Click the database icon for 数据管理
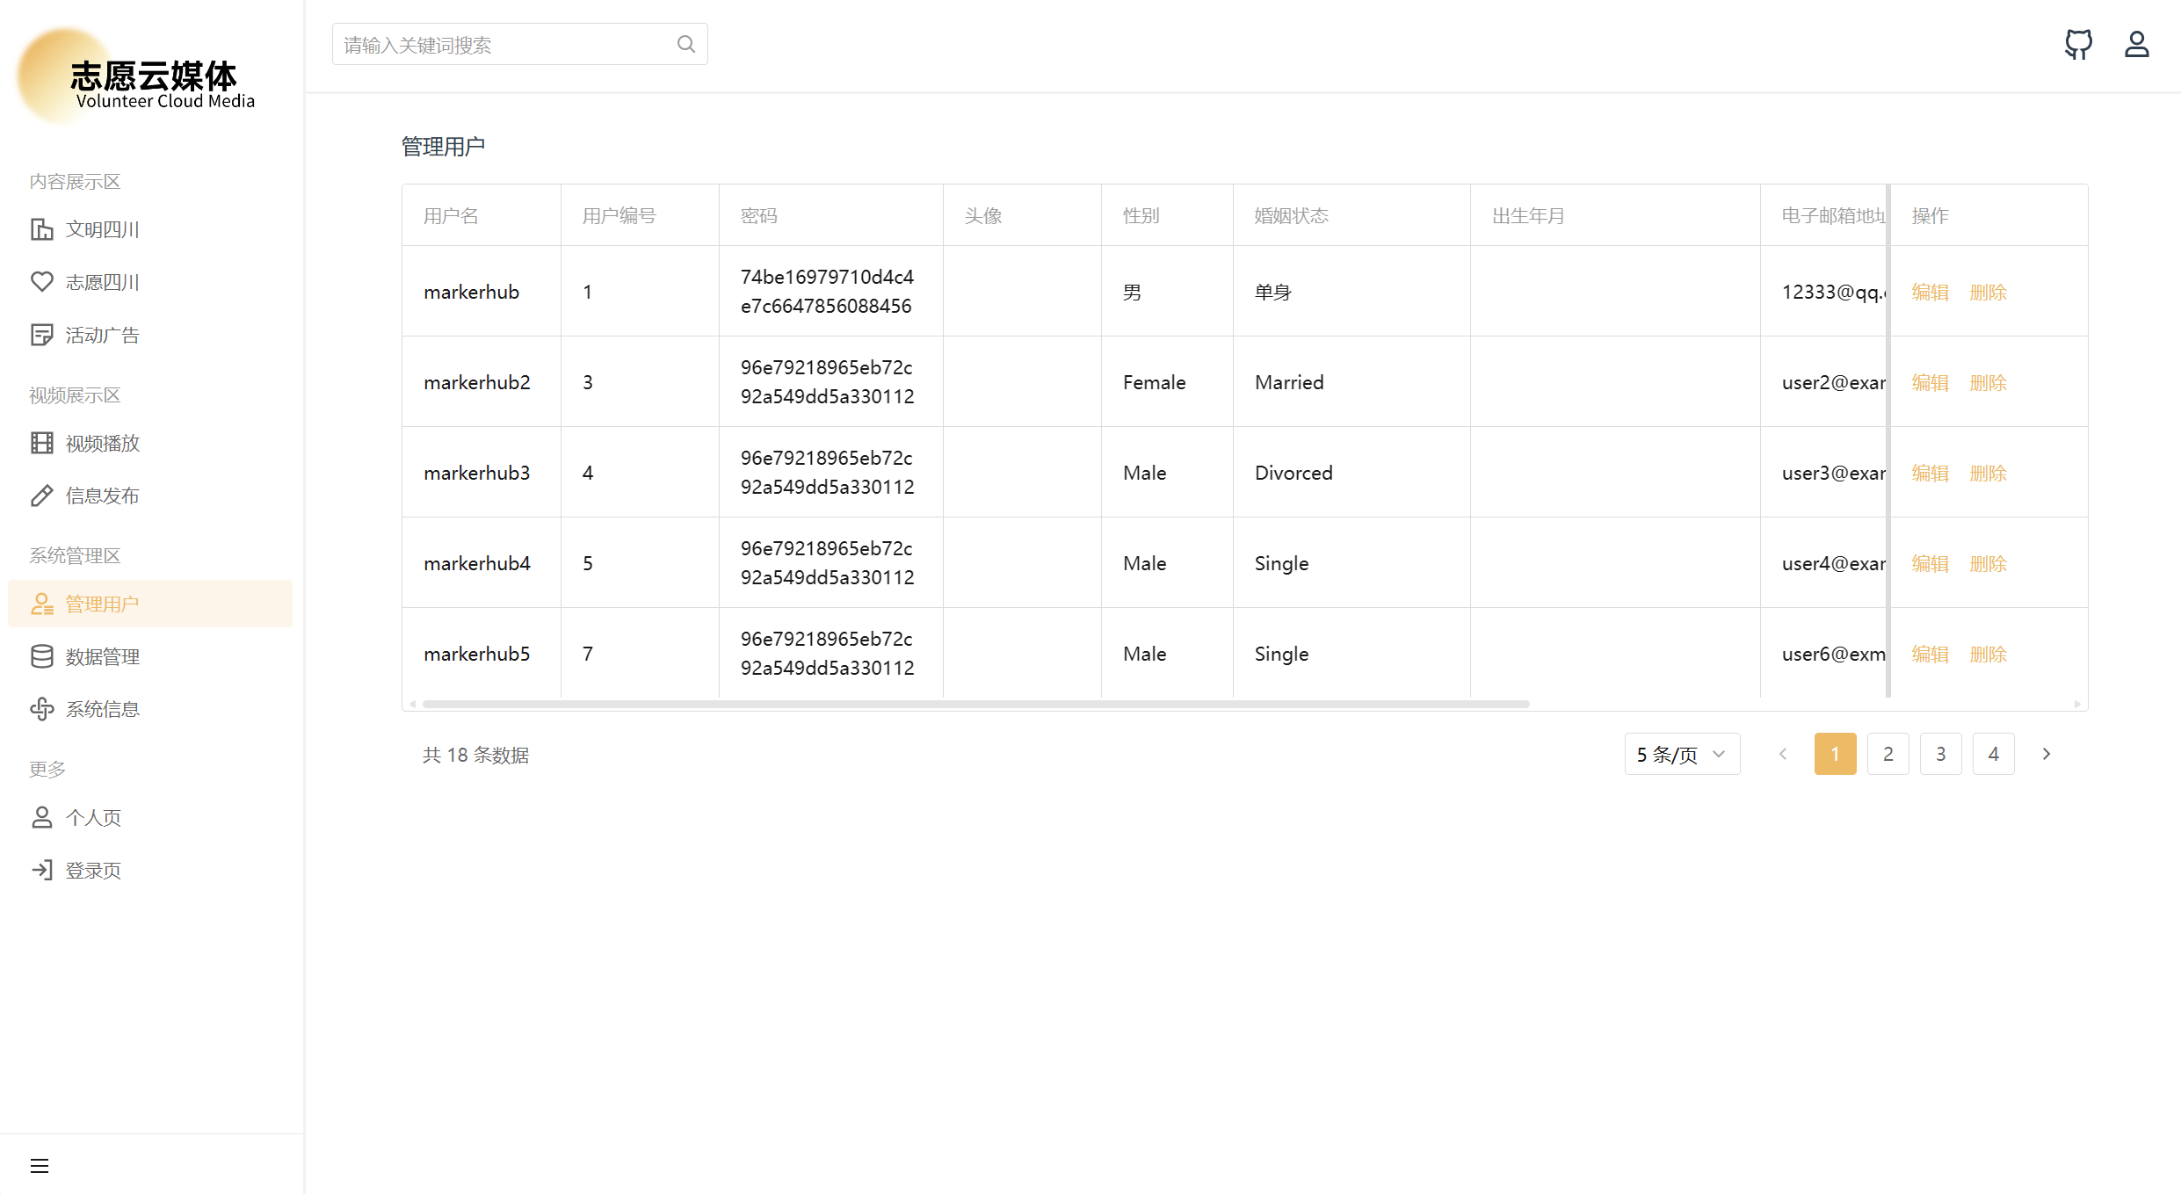2181x1194 pixels. 41,656
